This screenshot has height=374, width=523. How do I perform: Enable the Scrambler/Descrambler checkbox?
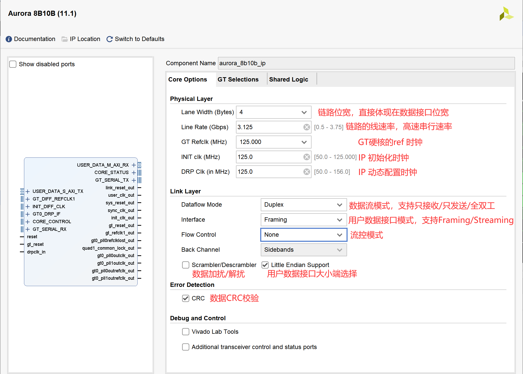tap(186, 265)
